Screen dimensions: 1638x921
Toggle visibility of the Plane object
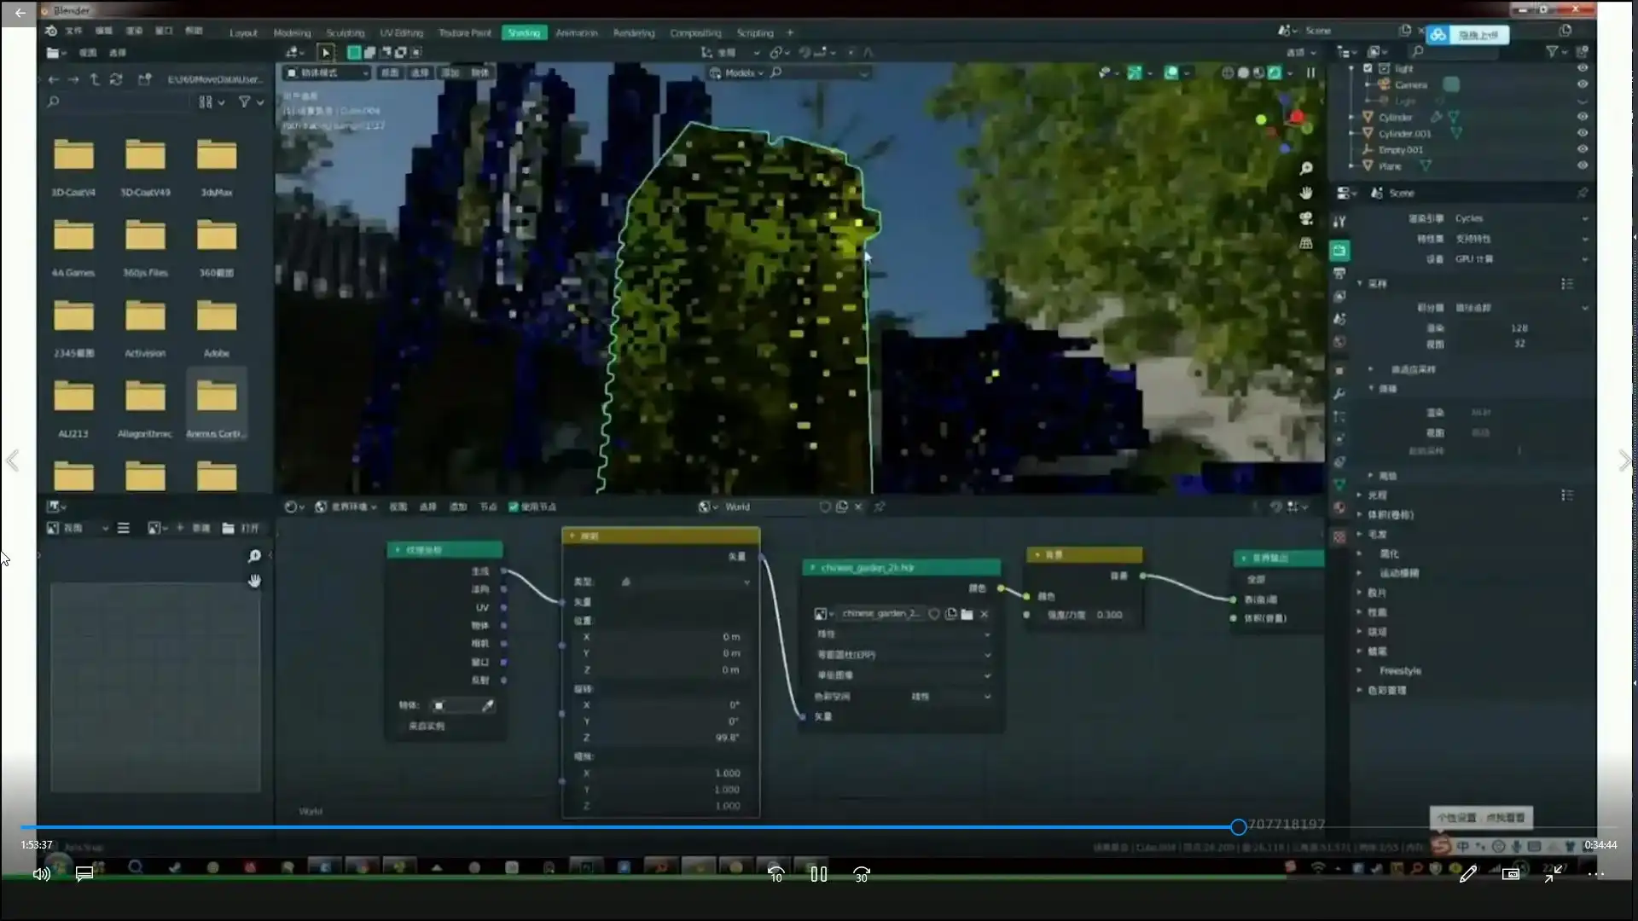point(1582,165)
